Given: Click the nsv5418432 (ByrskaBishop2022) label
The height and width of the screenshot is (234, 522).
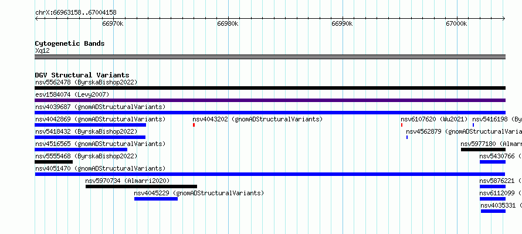Looking at the screenshot, I should point(86,131).
